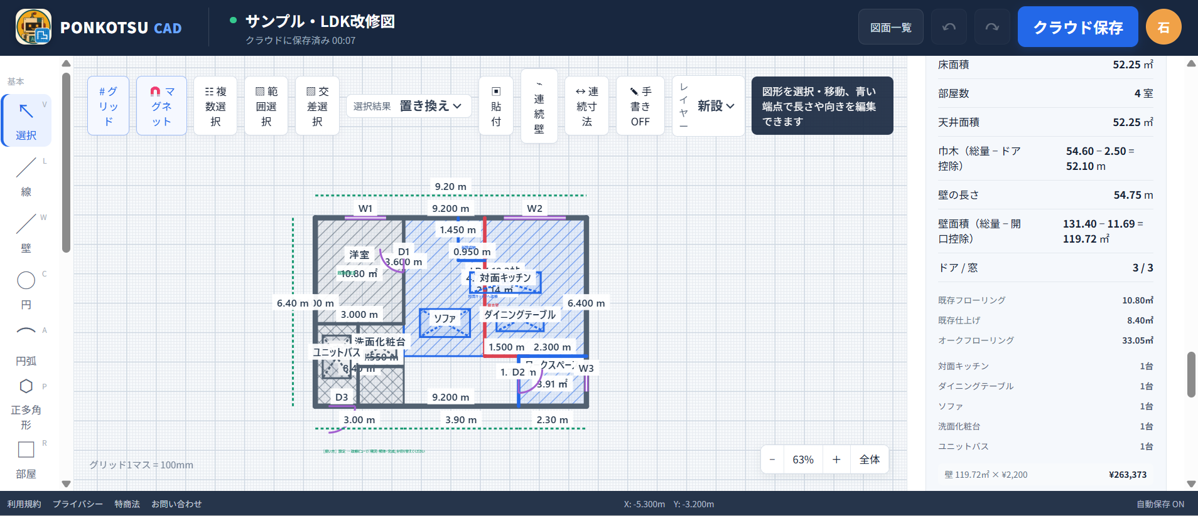Pick the 線 line tool
The width and height of the screenshot is (1198, 516).
[x=26, y=177]
